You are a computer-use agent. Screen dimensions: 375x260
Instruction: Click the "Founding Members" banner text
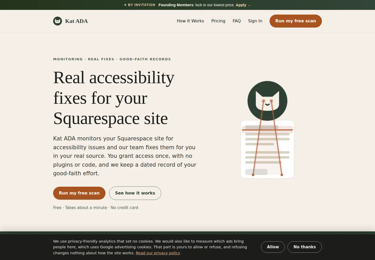tap(176, 5)
